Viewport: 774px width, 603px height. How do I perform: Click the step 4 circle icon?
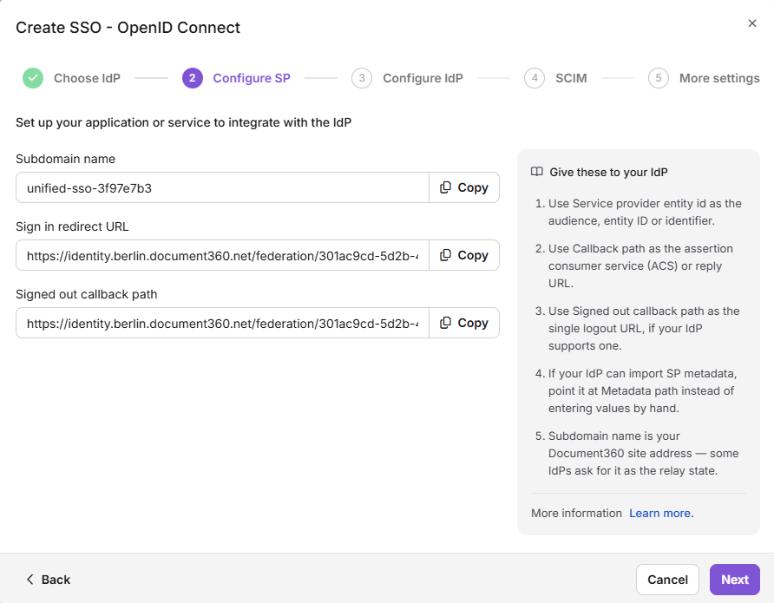coord(535,78)
